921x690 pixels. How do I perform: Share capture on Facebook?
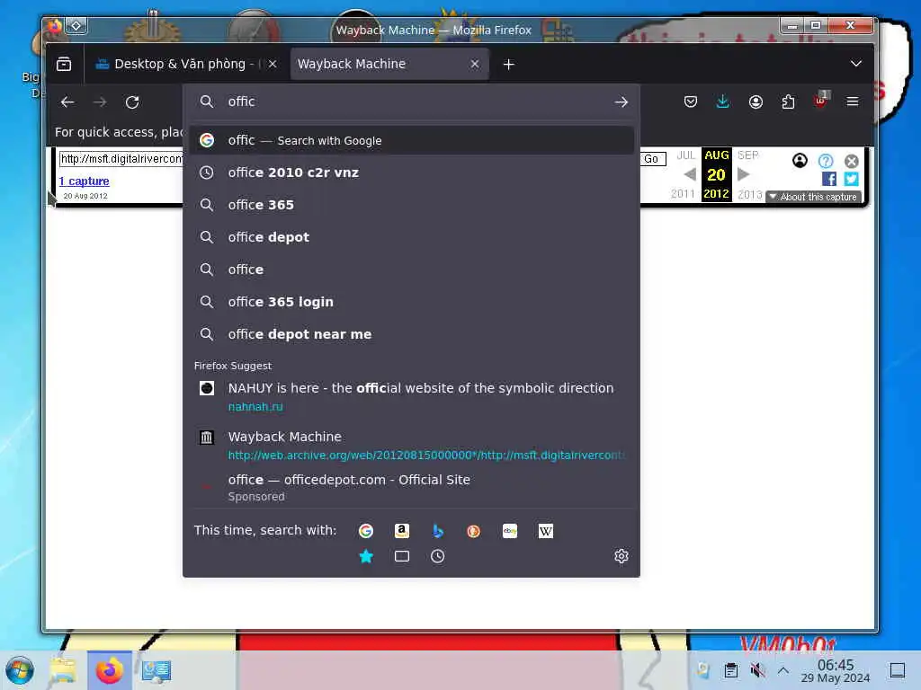(828, 179)
